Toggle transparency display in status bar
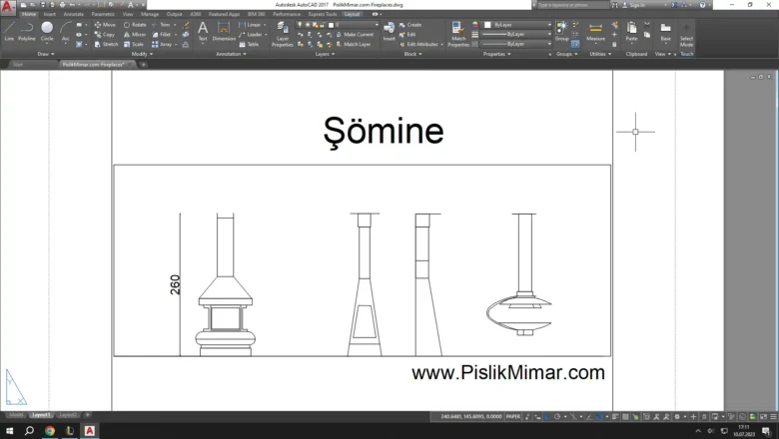779x439 pixels. click(625, 417)
